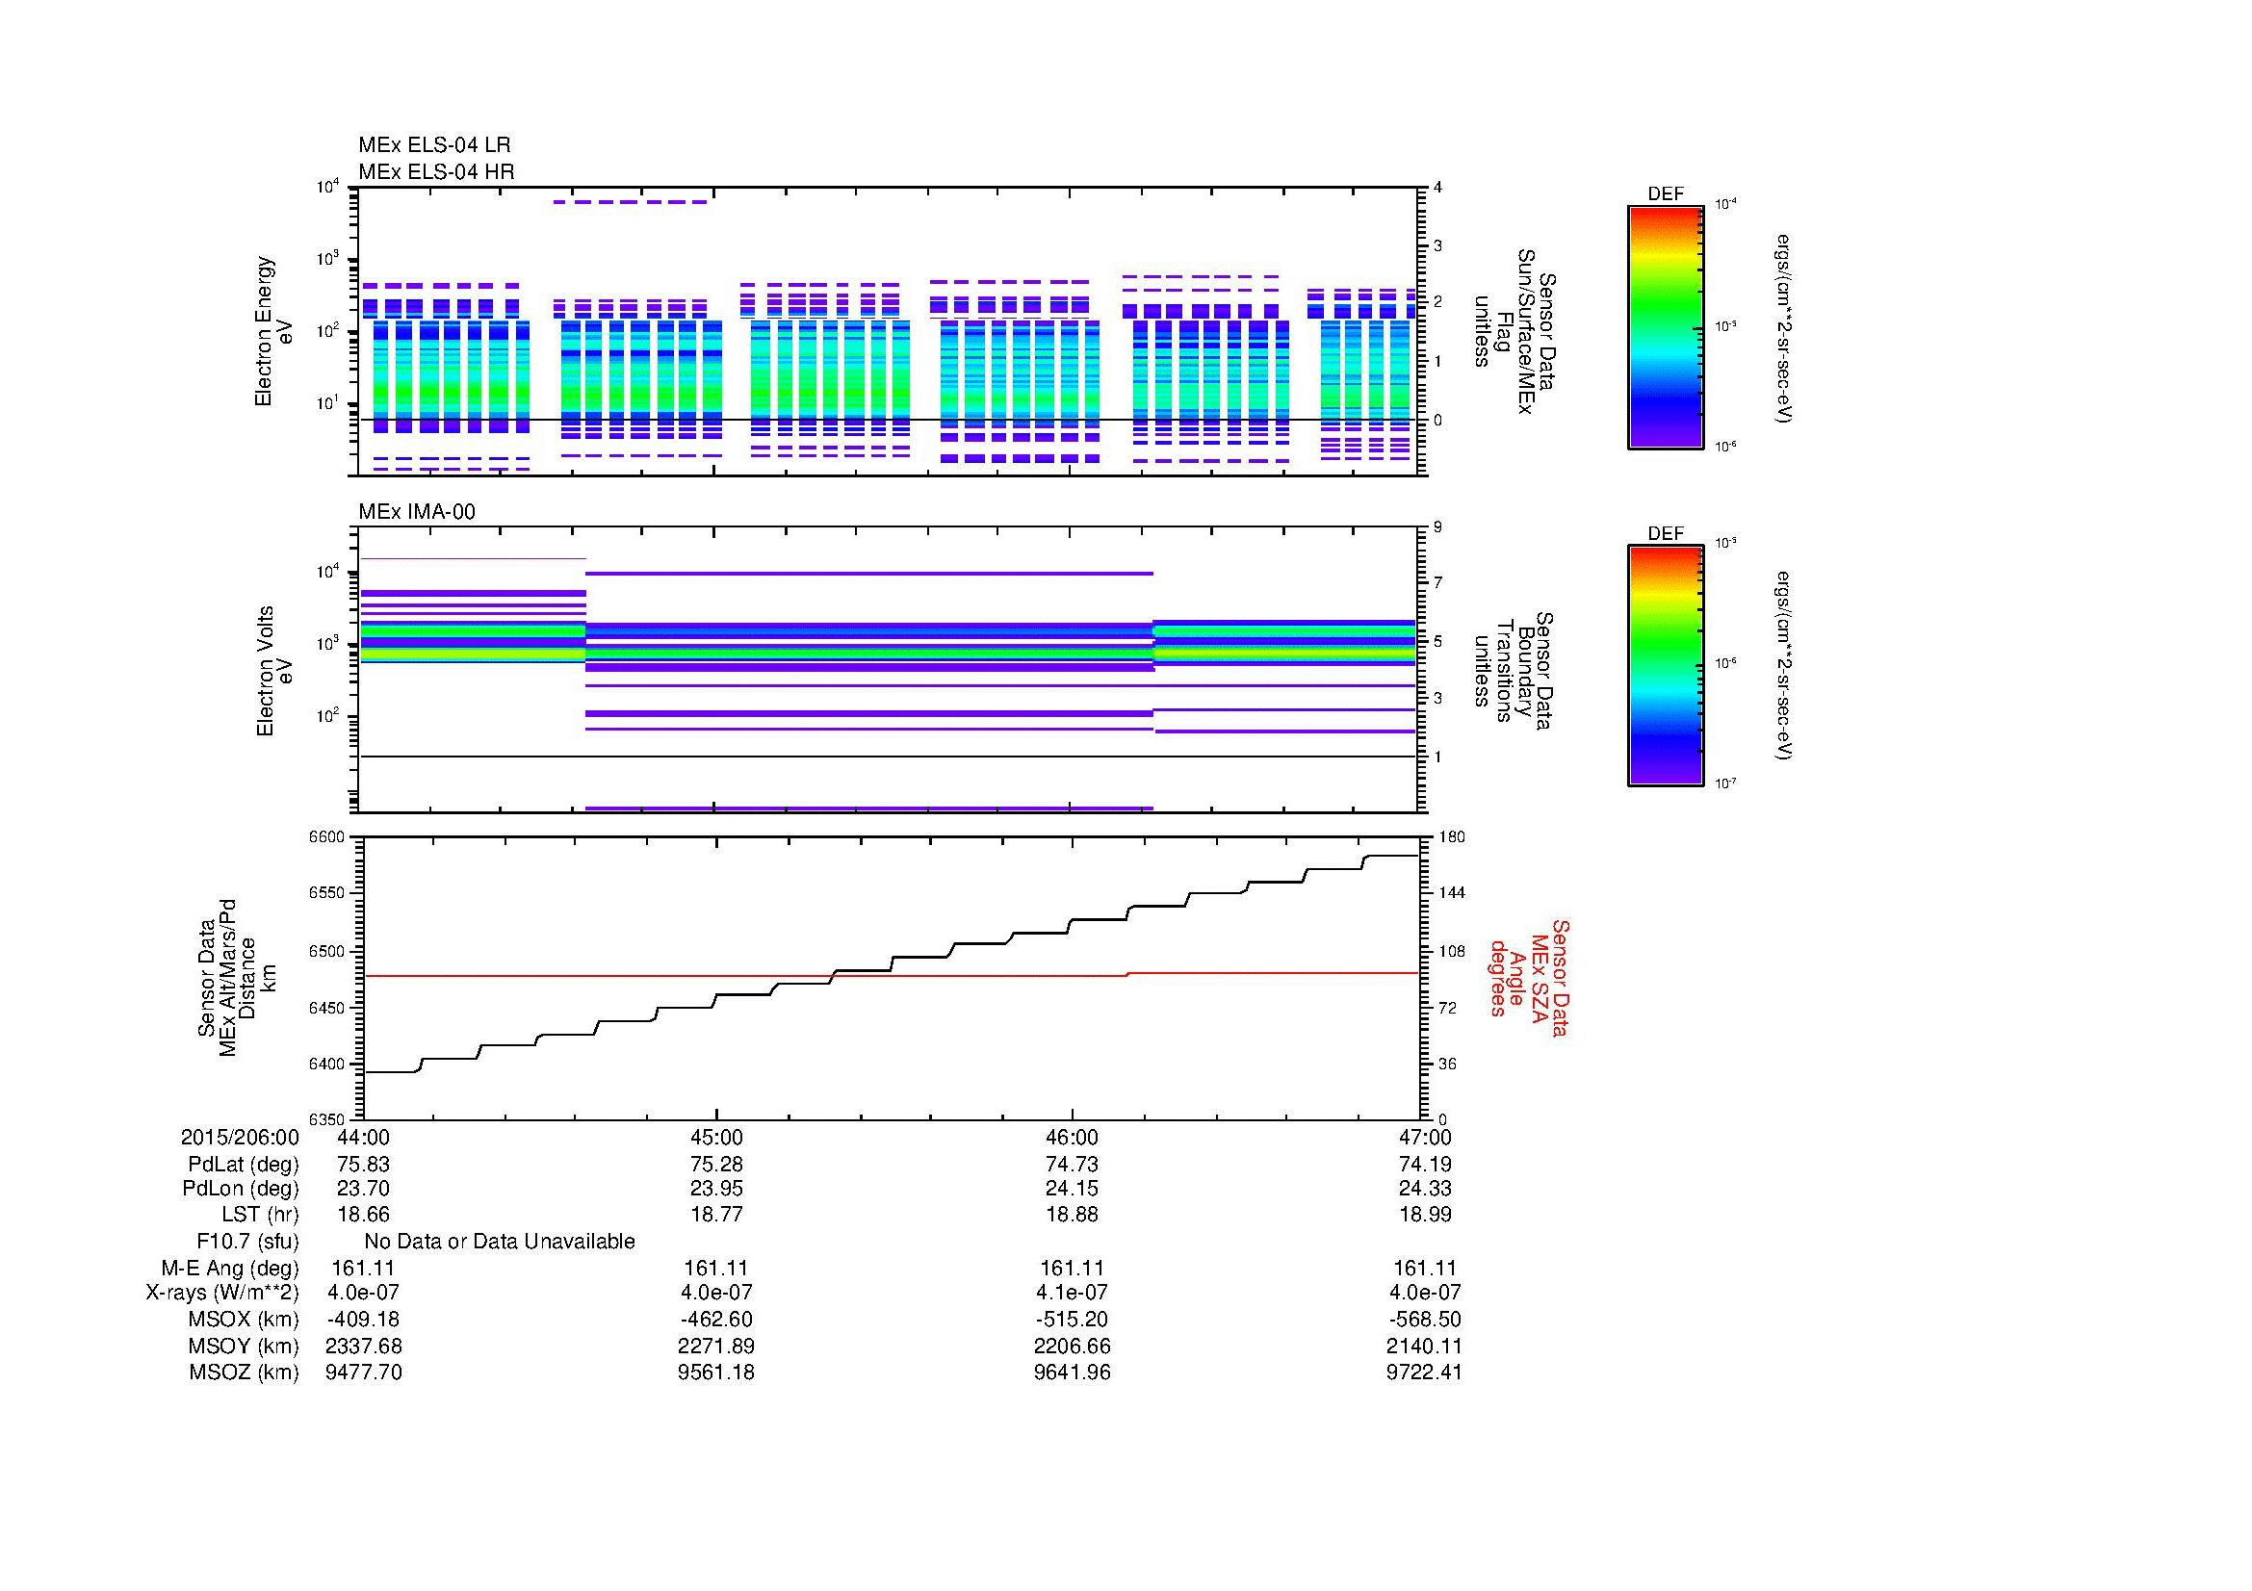Click the 47:00 time tick label
The image size is (2252, 1591).
click(x=1425, y=1137)
